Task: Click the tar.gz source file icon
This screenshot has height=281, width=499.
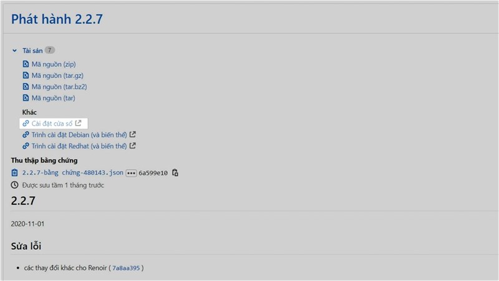Action: coord(26,76)
